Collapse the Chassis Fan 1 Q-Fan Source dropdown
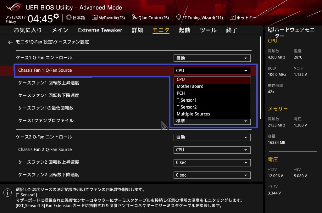 [212, 71]
